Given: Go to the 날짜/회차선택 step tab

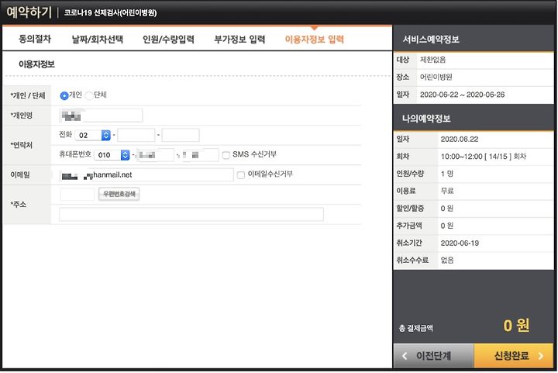Looking at the screenshot, I should point(98,39).
